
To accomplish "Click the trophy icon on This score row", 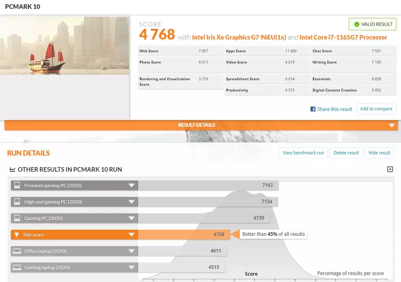I will (17, 235).
